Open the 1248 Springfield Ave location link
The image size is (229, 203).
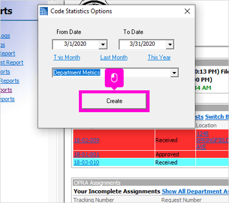click(x=212, y=140)
